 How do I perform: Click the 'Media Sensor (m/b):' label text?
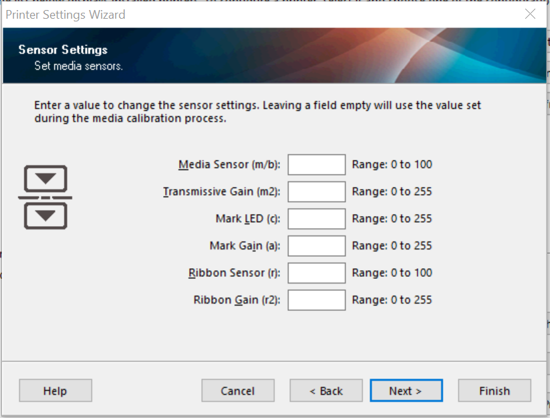[x=229, y=165]
